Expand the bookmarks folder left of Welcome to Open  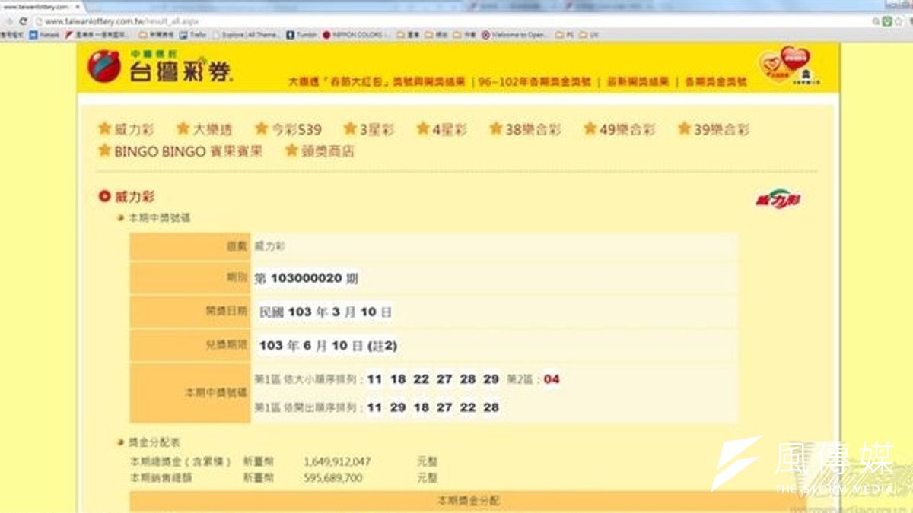click(x=458, y=33)
